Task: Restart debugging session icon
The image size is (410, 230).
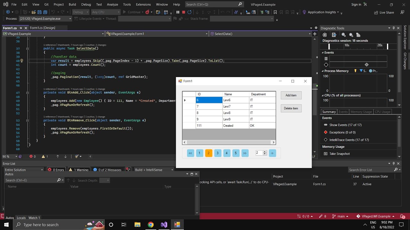Action: coord(190,12)
